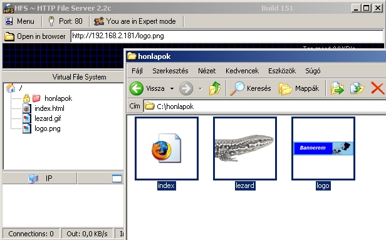Viewport: 386px width, 240px height.
Task: Select index.html in the file tree
Action: (x=50, y=108)
